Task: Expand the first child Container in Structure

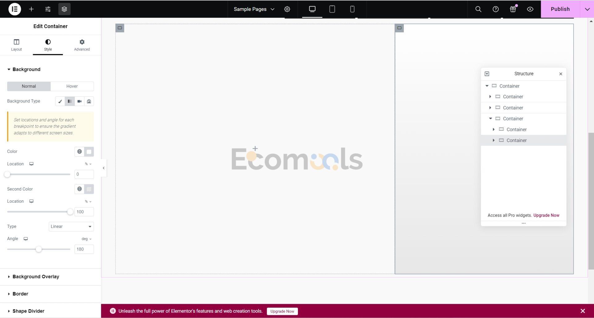Action: pos(490,97)
